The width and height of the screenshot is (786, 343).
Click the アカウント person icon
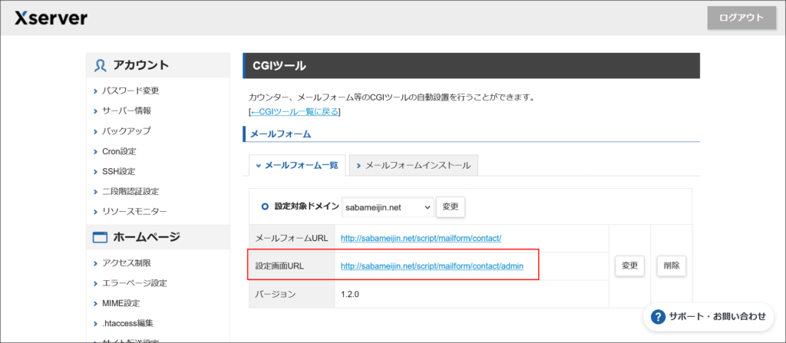coord(101,65)
